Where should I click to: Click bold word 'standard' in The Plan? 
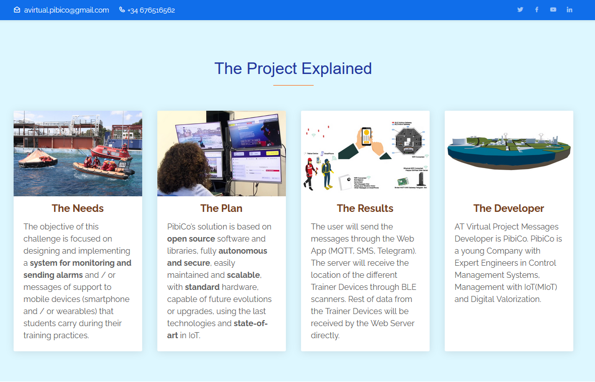202,287
